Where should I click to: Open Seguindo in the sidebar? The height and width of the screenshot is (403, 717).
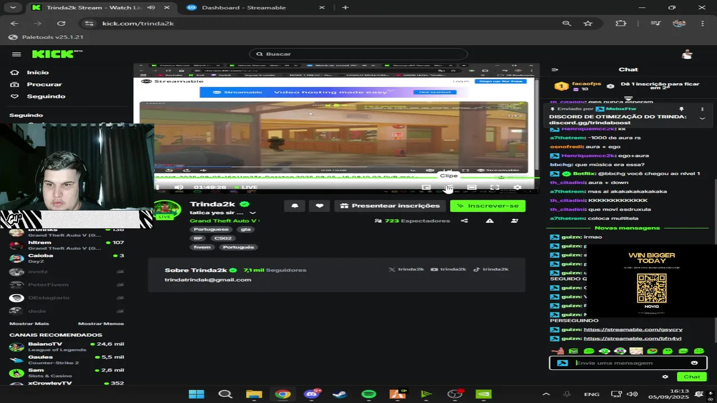click(46, 96)
